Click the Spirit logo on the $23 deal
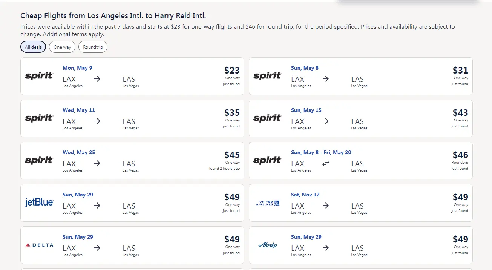This screenshot has height=270, width=492. 39,76
